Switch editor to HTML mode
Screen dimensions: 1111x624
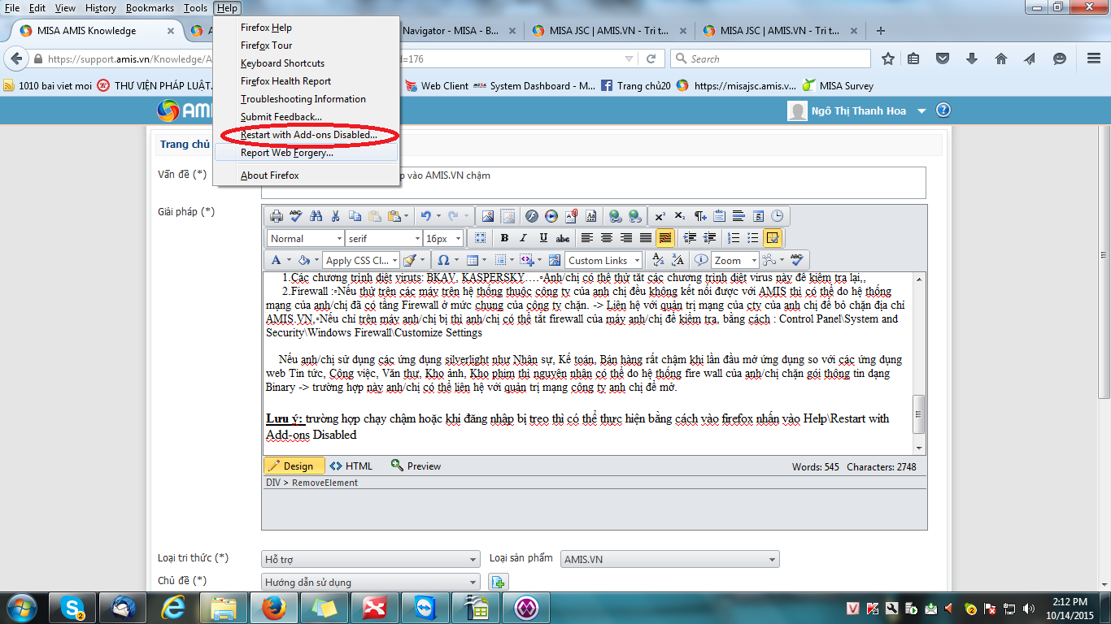coord(351,466)
